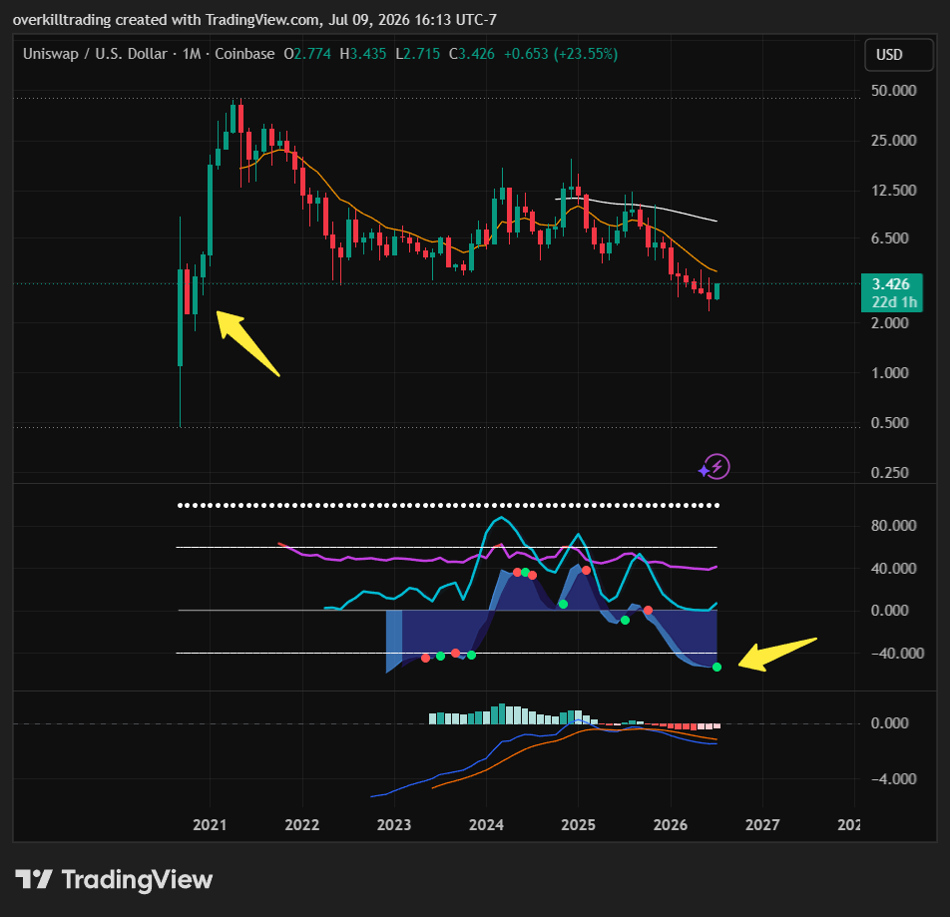
Task: Click the 50.000 price axis label
Action: [894, 90]
